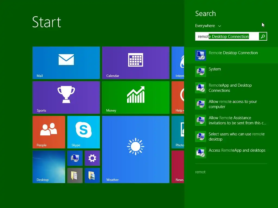This screenshot has height=208, width=278.
Task: Open the small This PC computer tile
Action: click(75, 158)
